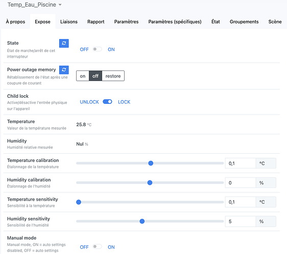Open the À propos tab

click(15, 22)
